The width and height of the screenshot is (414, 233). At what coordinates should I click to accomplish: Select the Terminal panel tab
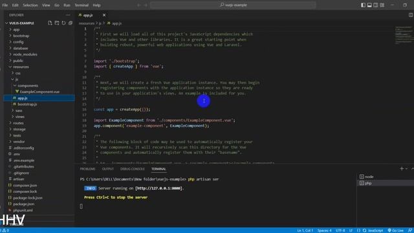point(158,169)
